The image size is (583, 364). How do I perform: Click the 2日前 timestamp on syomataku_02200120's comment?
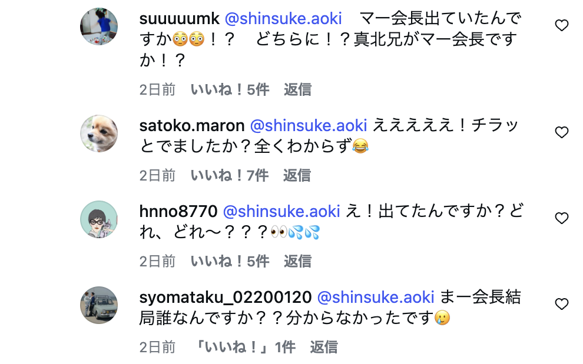(157, 347)
